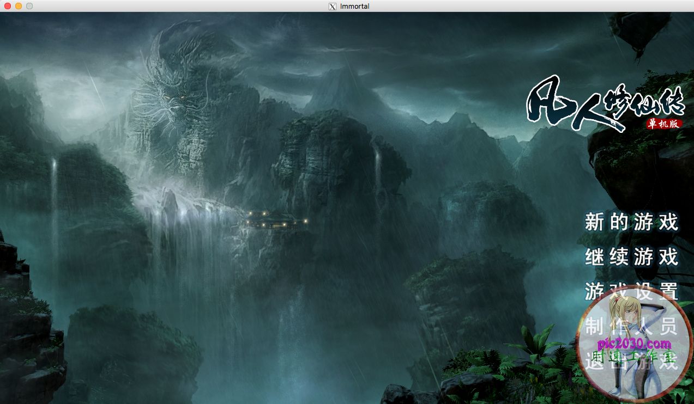This screenshot has width=694, height=404.
Task: Minimize the Immortal window with yellow button
Action: click(x=19, y=6)
